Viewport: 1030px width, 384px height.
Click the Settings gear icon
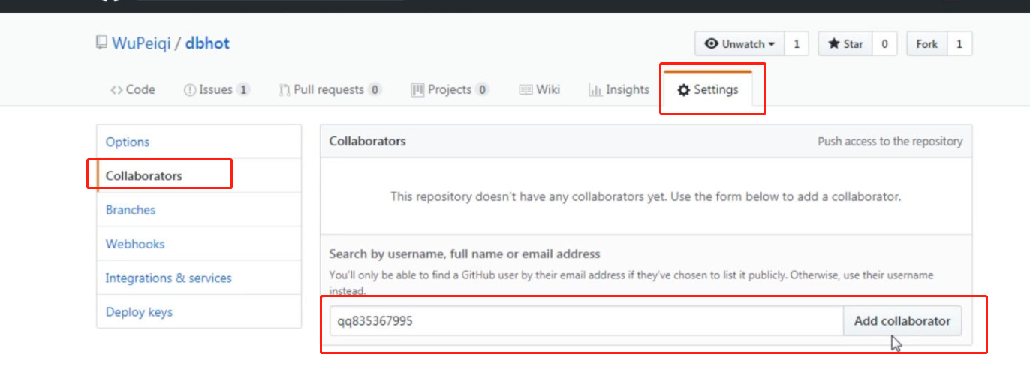pos(683,90)
